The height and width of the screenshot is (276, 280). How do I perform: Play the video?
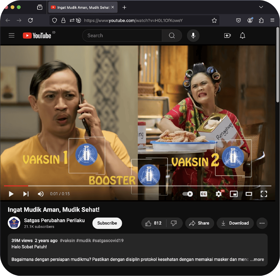tap(11, 194)
